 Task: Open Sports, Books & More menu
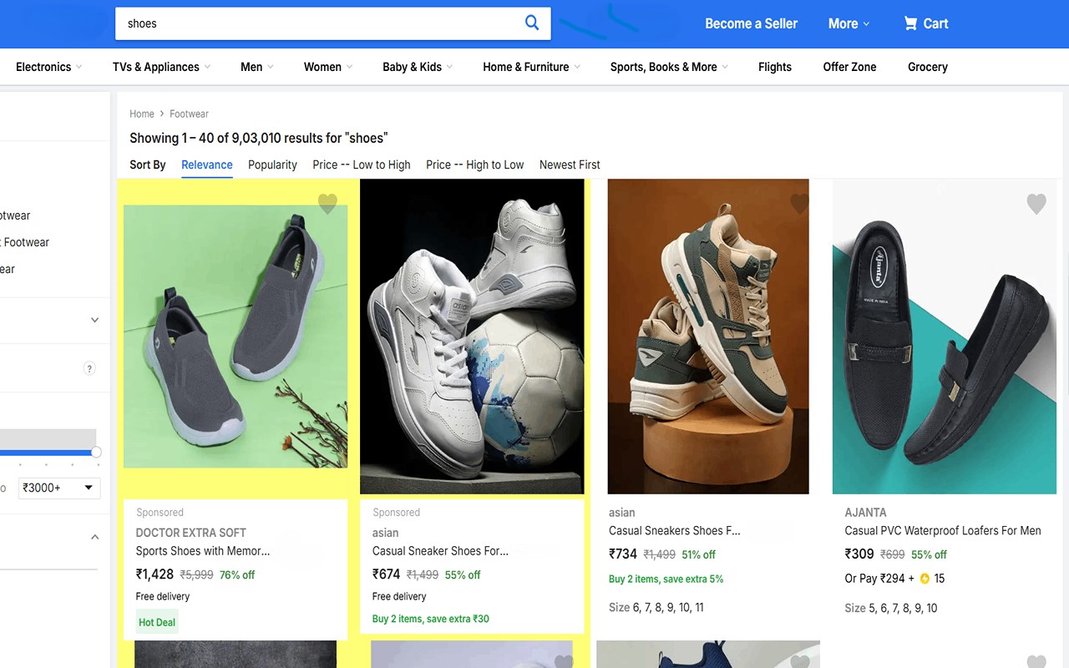669,67
